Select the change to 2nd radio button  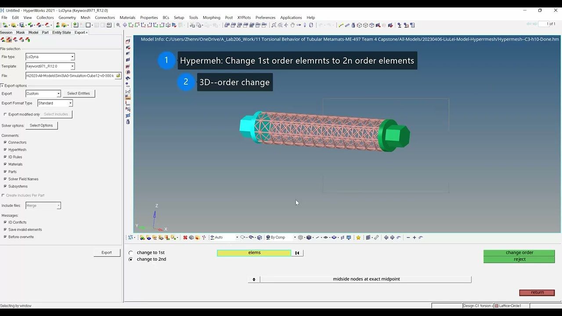tap(130, 259)
